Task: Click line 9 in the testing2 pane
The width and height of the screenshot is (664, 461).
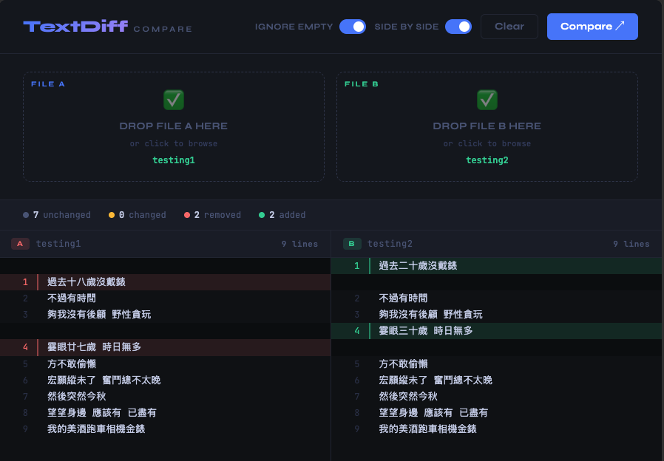Action: [x=427, y=428]
